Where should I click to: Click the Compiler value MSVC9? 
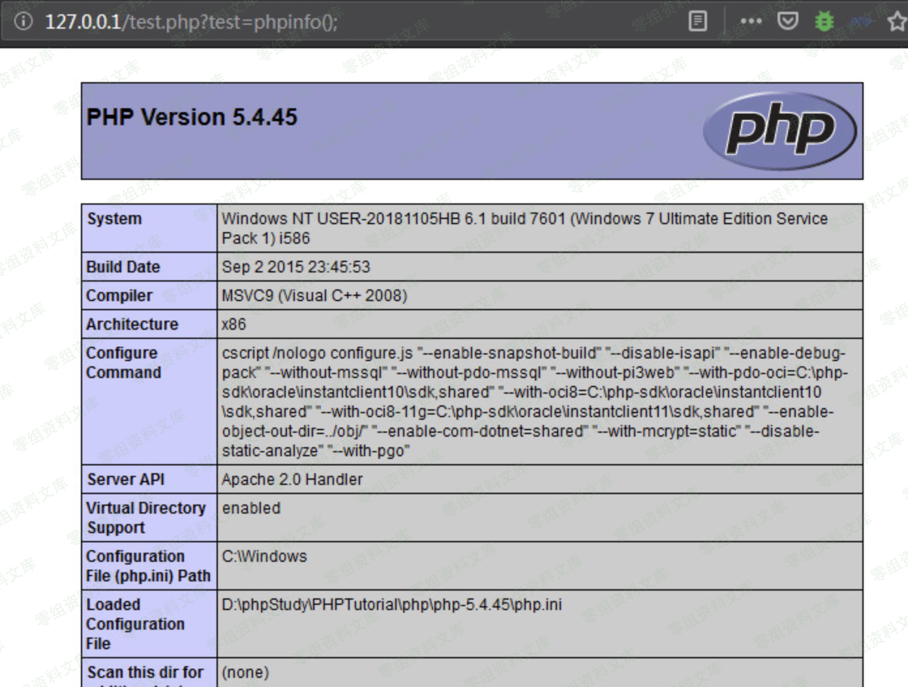tap(314, 296)
